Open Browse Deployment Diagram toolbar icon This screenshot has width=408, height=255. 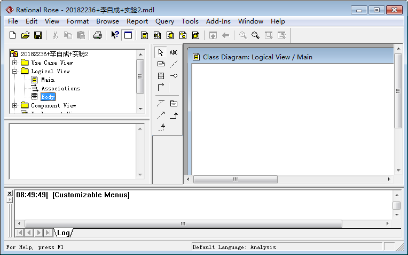click(x=195, y=35)
